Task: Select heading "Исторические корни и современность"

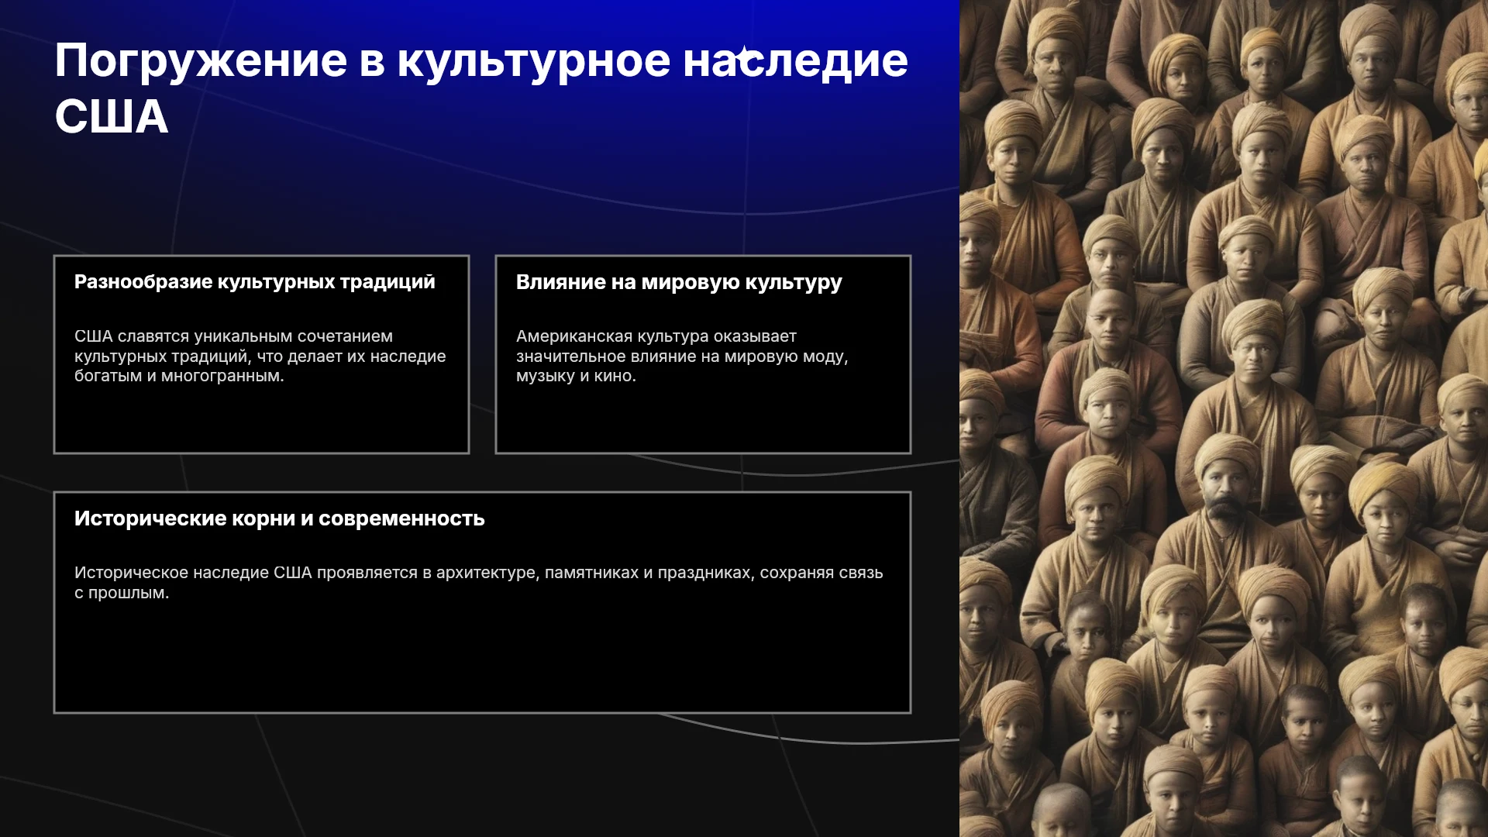Action: tap(279, 518)
